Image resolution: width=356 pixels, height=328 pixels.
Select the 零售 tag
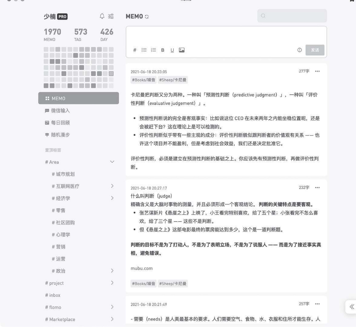coord(58,210)
